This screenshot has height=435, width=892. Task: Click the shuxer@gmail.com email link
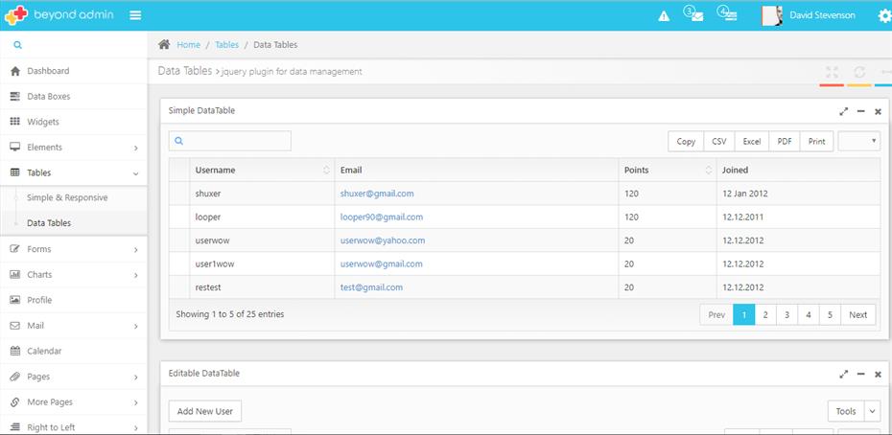(377, 194)
